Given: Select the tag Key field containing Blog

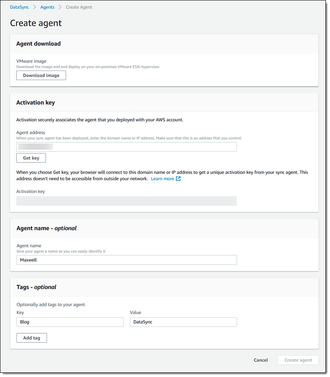Looking at the screenshot, I should (x=70, y=322).
